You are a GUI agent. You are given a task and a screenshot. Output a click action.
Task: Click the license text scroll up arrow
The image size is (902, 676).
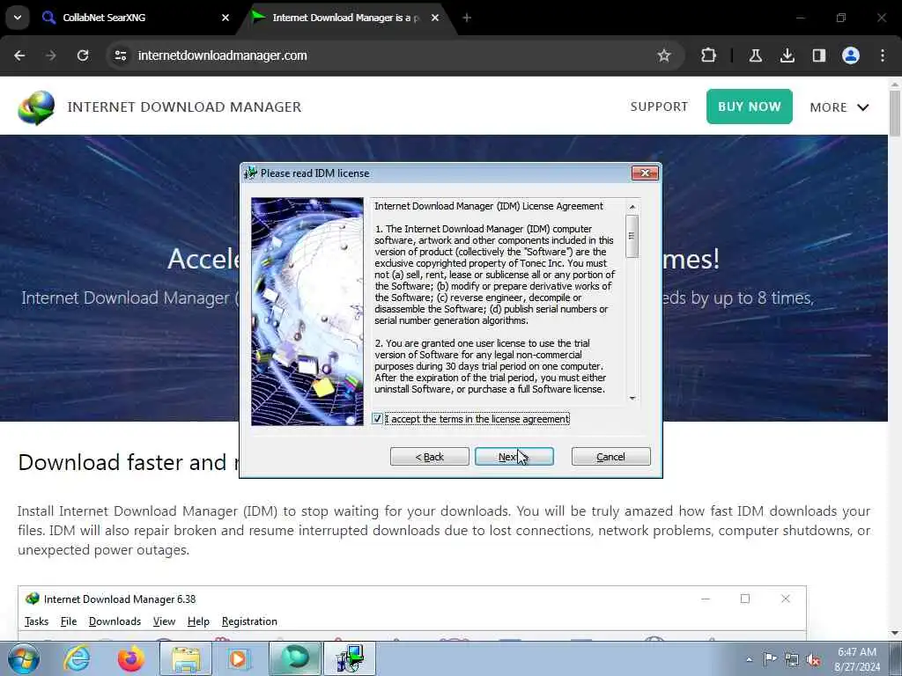(x=632, y=207)
